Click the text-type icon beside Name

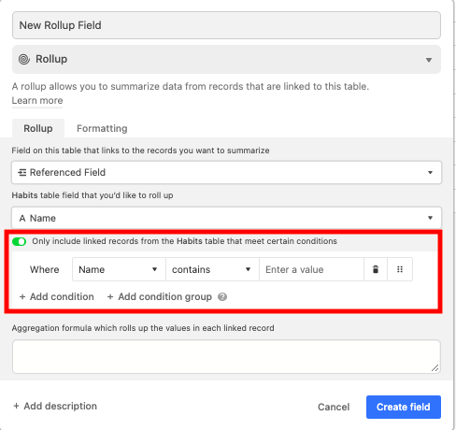tap(22, 218)
